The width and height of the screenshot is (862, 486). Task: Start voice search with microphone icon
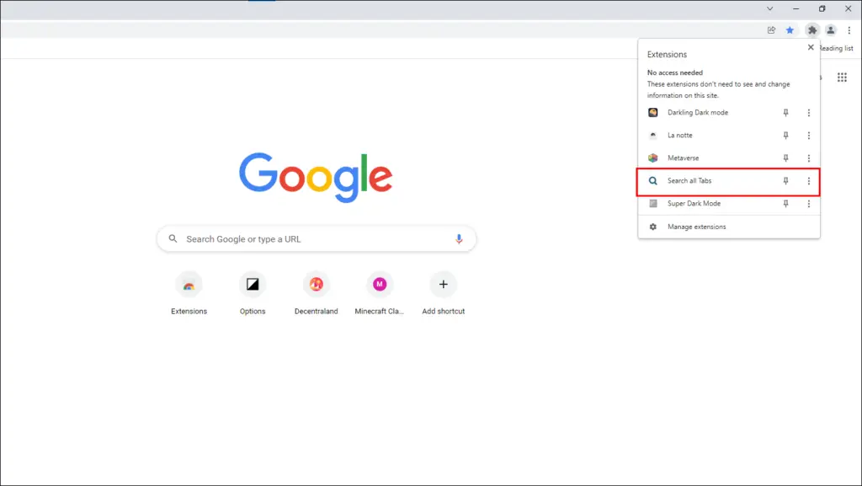459,239
